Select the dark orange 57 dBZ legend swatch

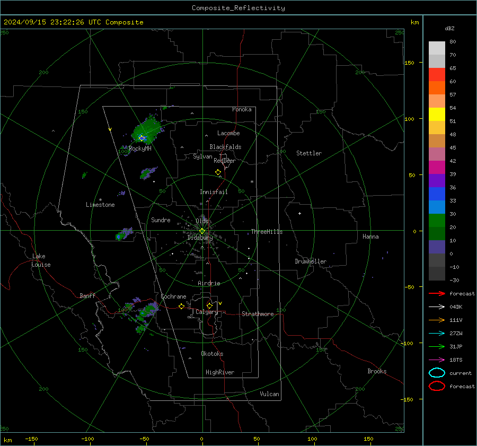pos(437,88)
